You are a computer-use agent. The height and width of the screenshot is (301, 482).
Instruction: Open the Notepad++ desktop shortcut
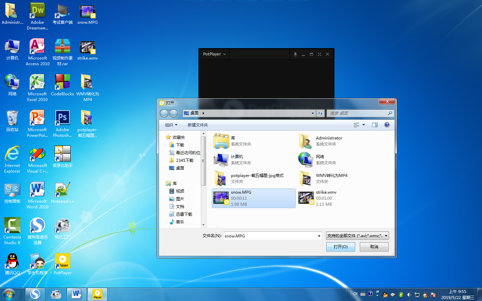pos(63,193)
